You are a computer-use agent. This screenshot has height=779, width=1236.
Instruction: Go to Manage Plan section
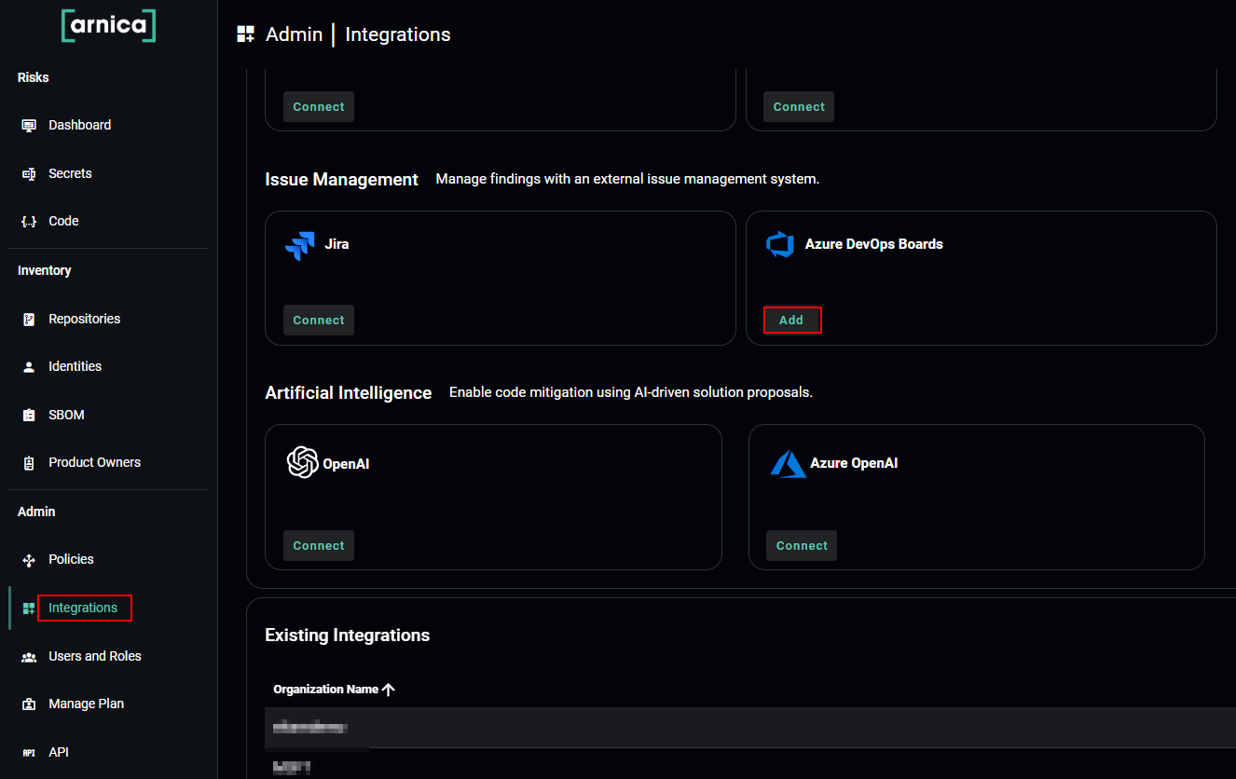[86, 704]
